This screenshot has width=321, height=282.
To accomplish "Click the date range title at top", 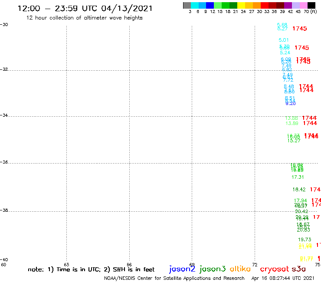I will [x=85, y=8].
